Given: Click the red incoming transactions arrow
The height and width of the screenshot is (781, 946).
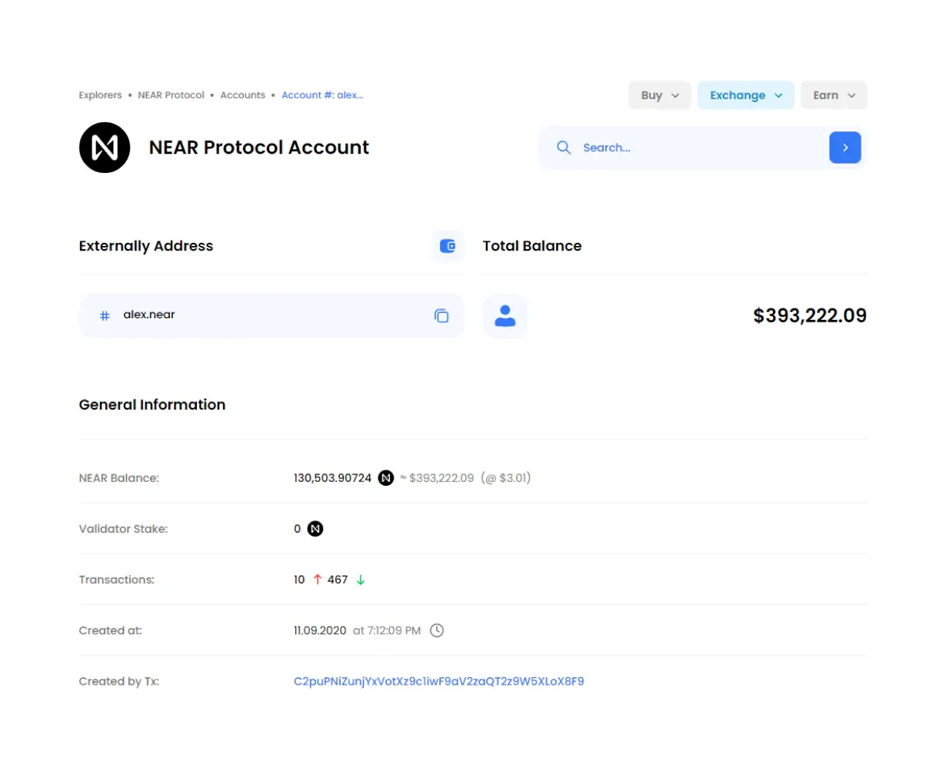Looking at the screenshot, I should click(x=317, y=580).
